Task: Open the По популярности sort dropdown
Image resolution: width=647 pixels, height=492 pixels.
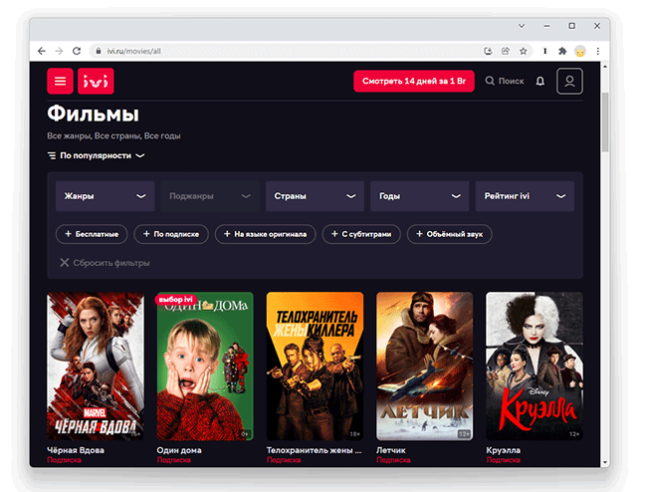Action: coord(96,155)
